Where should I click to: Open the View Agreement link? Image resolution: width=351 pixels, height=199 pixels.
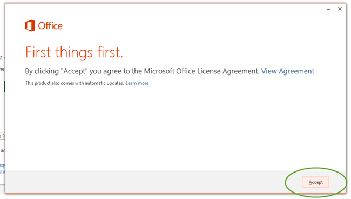coord(288,71)
